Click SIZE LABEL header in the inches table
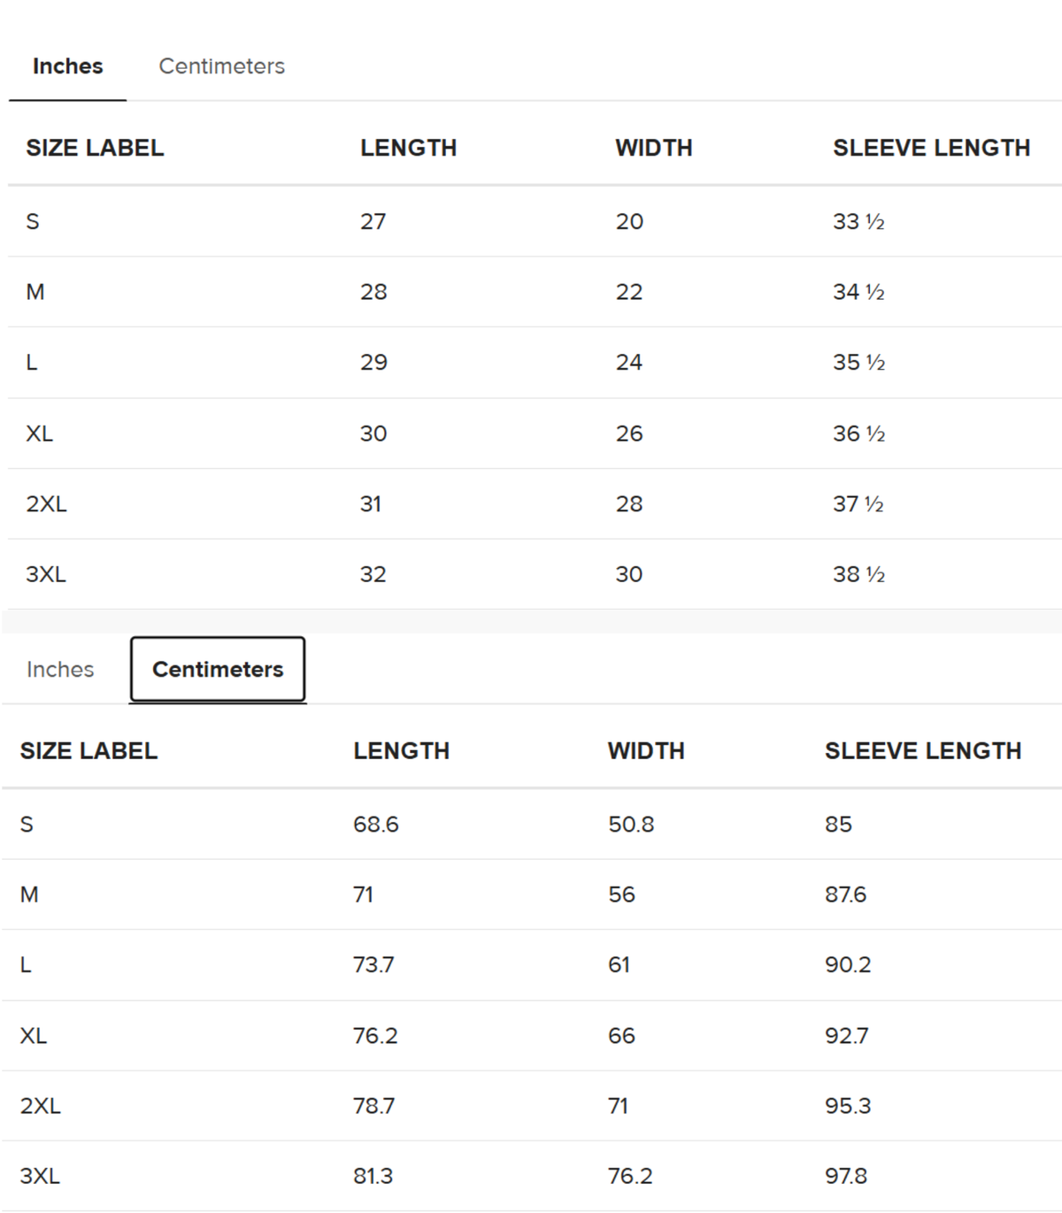 tap(95, 148)
